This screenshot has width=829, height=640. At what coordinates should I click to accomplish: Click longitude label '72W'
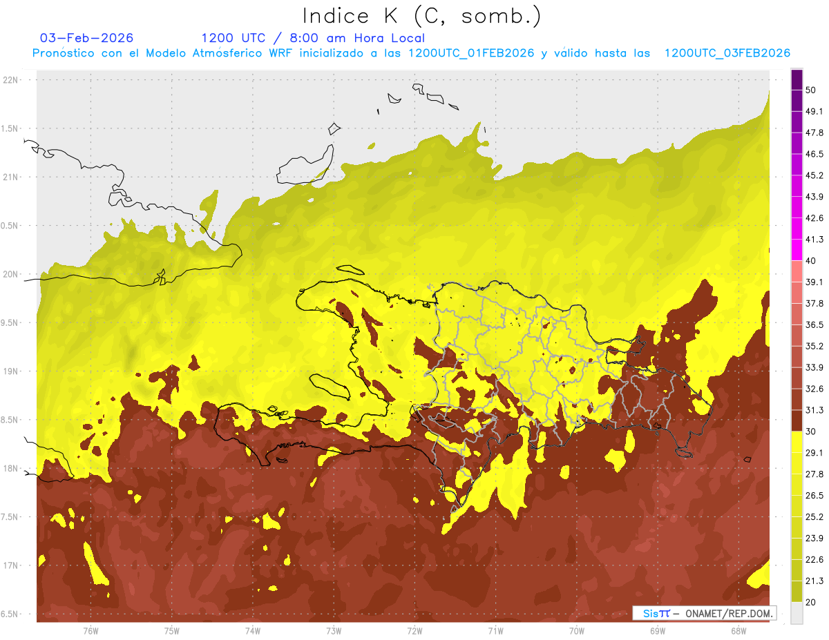pos(414,631)
